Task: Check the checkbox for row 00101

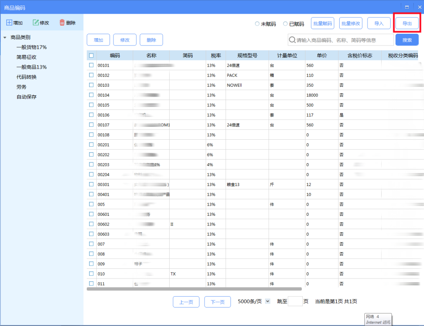Action: pyautogui.click(x=91, y=65)
